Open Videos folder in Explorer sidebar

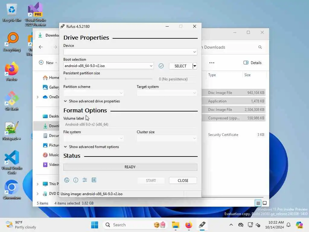click(x=51, y=165)
